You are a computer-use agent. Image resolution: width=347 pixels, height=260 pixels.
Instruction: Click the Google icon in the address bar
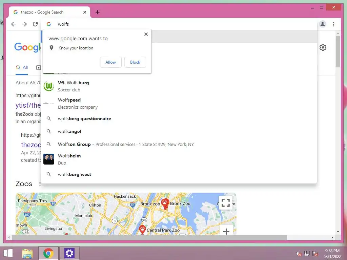pyautogui.click(x=49, y=24)
